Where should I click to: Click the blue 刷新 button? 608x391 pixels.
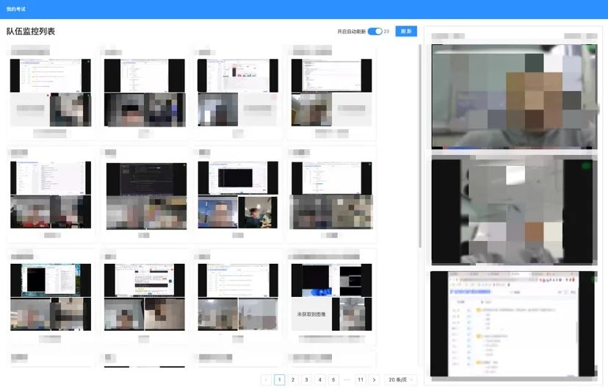406,32
